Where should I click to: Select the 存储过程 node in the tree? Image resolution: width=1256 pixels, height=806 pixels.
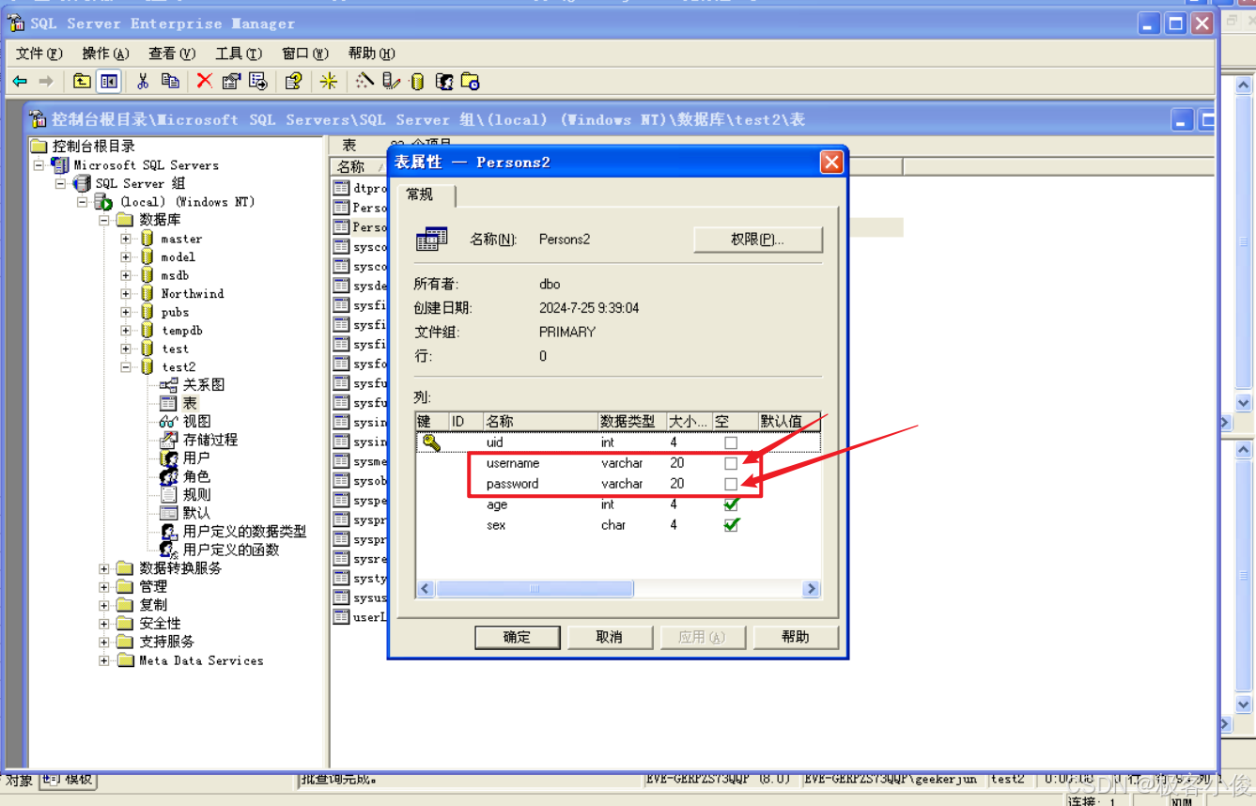point(209,440)
